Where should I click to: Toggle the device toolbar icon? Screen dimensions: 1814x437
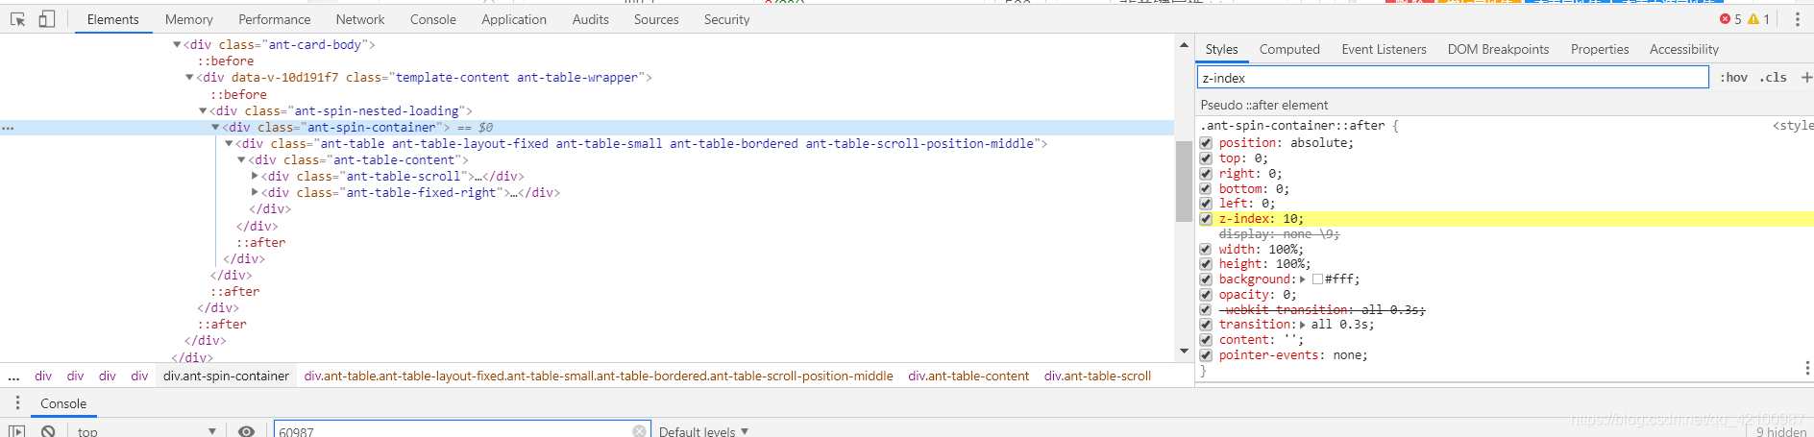[46, 19]
